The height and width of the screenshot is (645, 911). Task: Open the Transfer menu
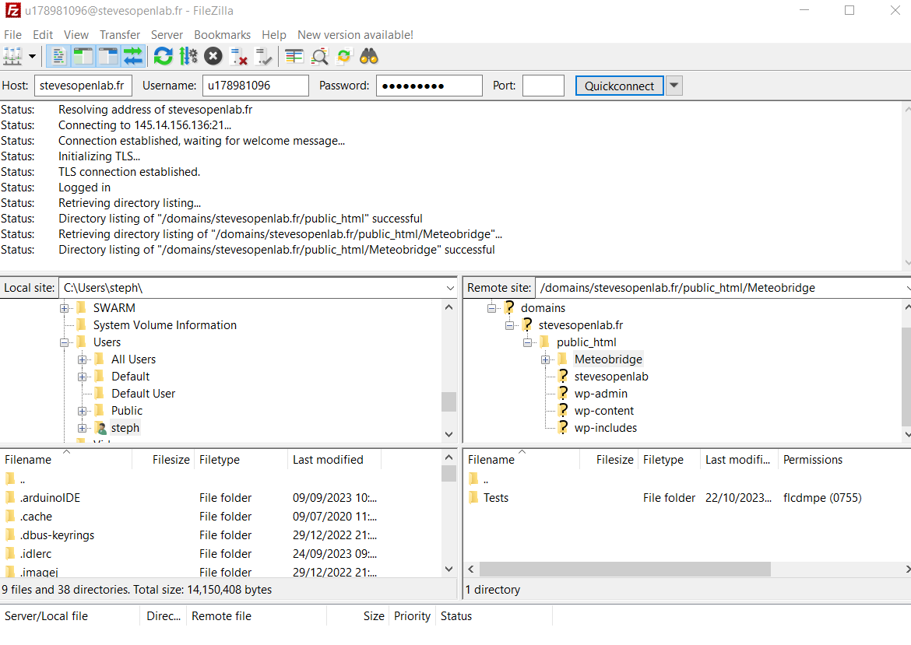[x=120, y=35]
